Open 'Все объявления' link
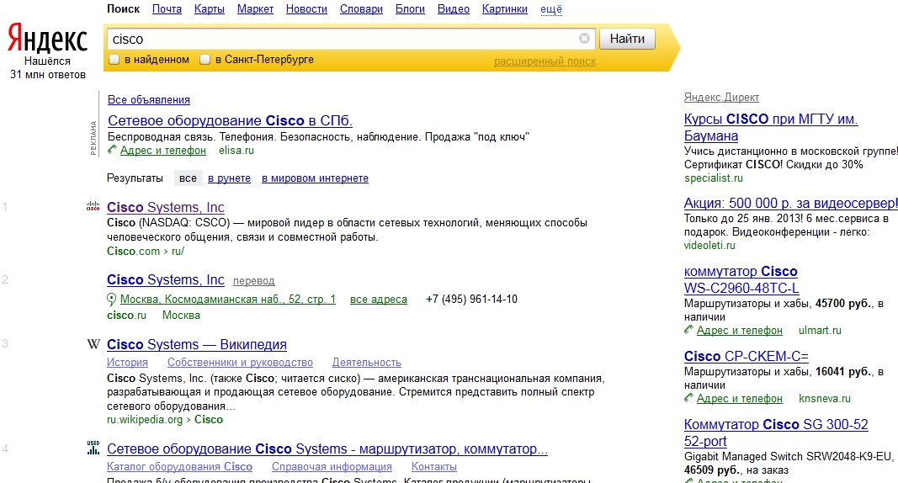The image size is (898, 483). coord(149,99)
